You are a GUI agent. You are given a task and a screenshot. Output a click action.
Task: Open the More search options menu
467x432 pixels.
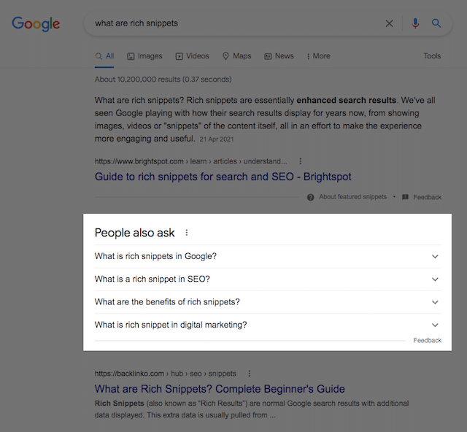318,56
